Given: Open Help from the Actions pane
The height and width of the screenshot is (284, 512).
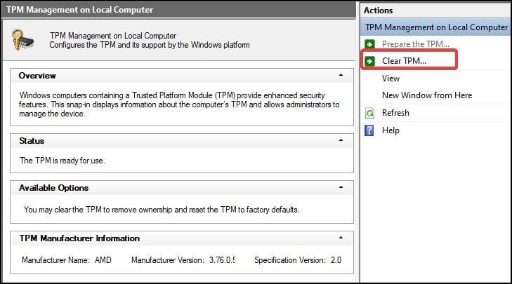Looking at the screenshot, I should coord(390,130).
